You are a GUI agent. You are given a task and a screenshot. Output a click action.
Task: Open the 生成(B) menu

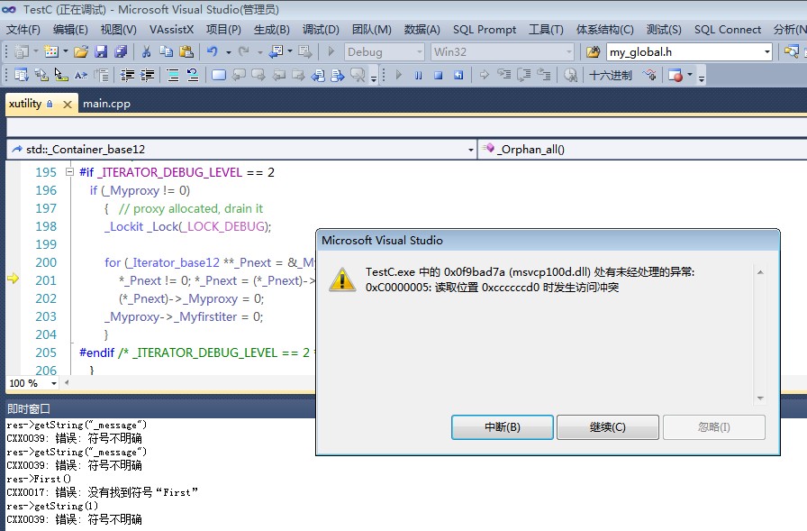pyautogui.click(x=272, y=30)
